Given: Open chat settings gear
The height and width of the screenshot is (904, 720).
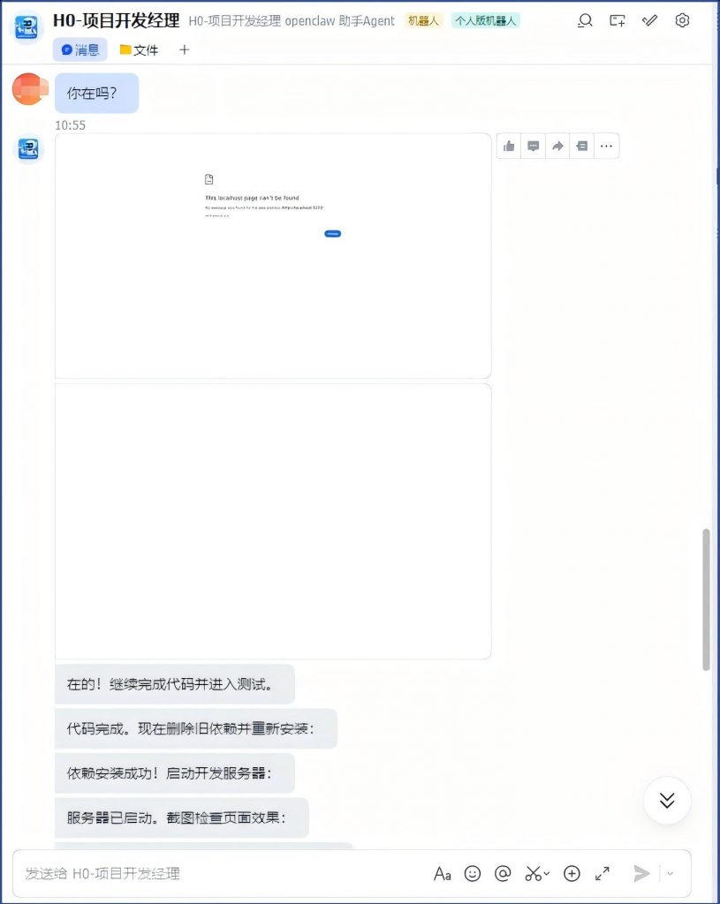Looking at the screenshot, I should [x=682, y=21].
